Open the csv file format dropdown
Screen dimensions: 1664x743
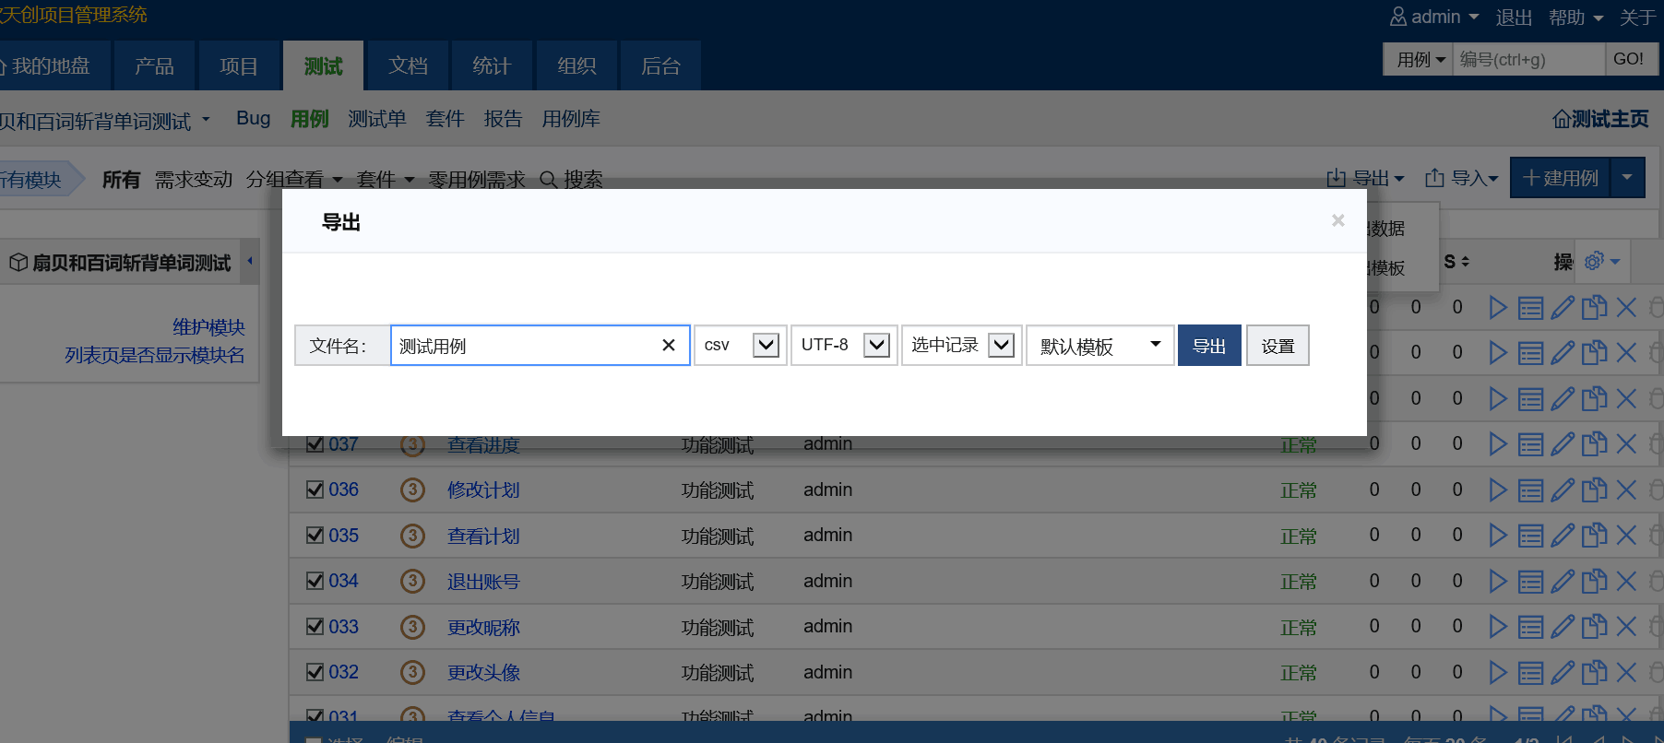[x=740, y=345]
